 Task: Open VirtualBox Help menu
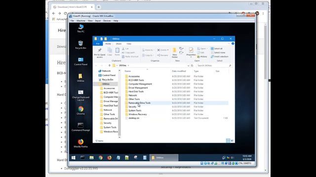pyautogui.click(x=116, y=21)
